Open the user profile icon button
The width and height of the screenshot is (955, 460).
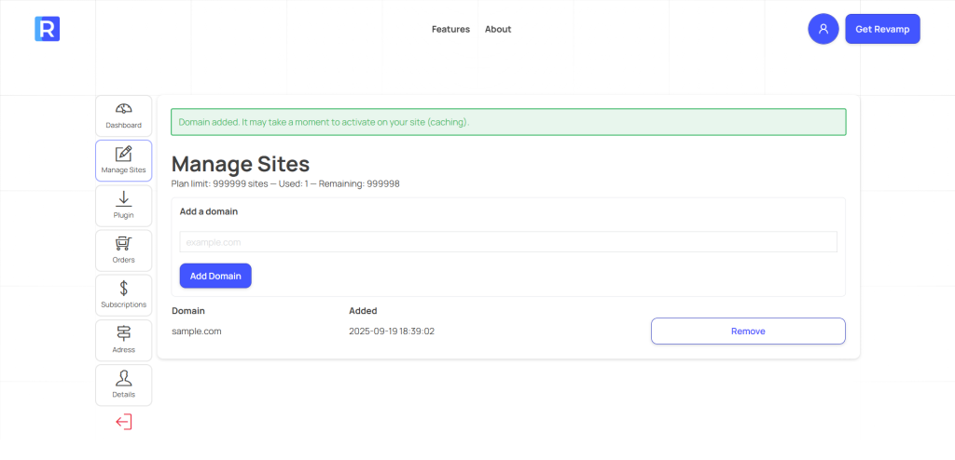click(823, 29)
